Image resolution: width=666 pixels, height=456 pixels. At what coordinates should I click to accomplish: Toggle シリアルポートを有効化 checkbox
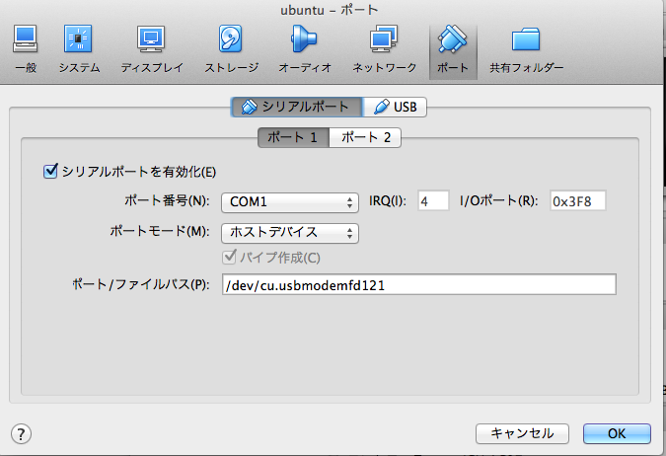coord(50,172)
